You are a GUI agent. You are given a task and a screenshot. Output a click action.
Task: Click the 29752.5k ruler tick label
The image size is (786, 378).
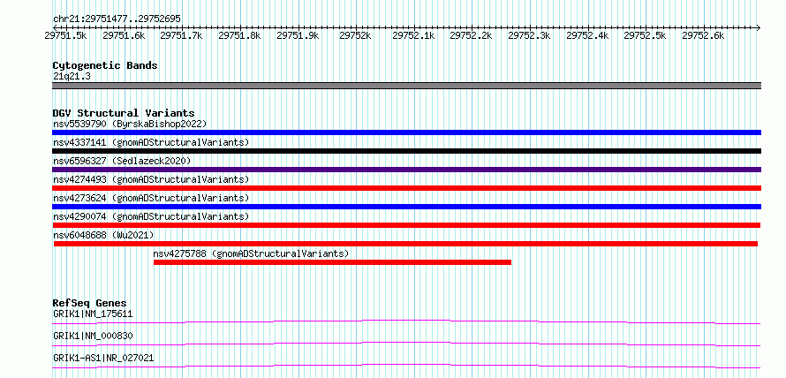click(645, 35)
